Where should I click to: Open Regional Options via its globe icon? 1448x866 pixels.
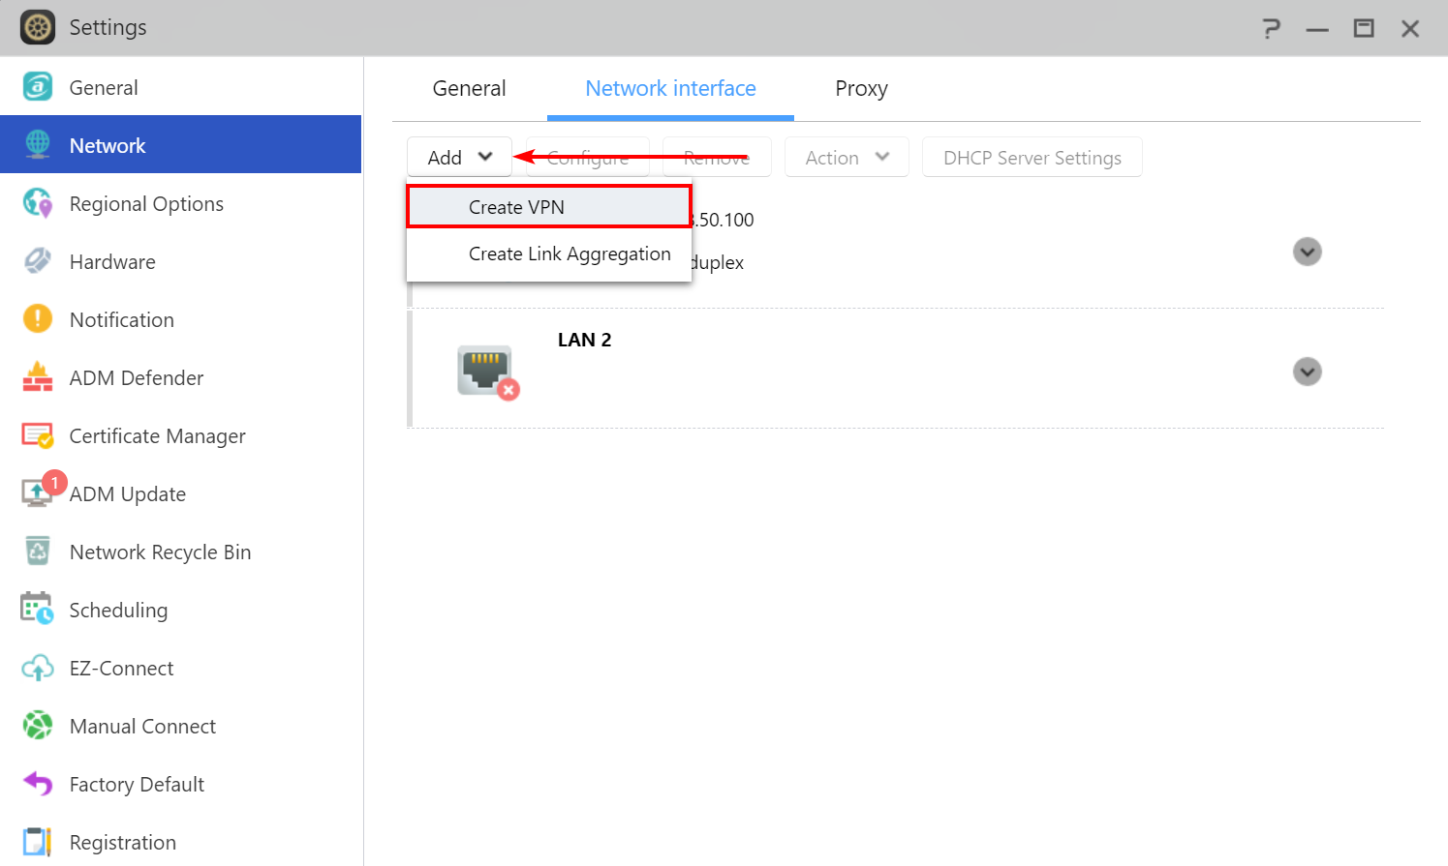[38, 203]
